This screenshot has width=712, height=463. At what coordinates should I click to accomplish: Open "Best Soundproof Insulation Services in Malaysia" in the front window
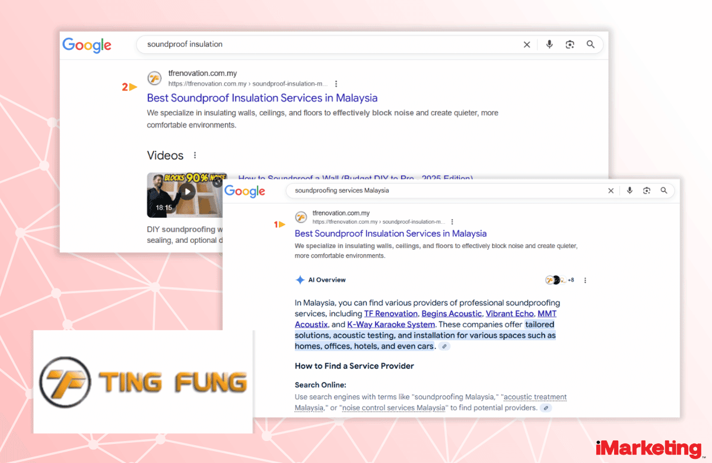[391, 234]
